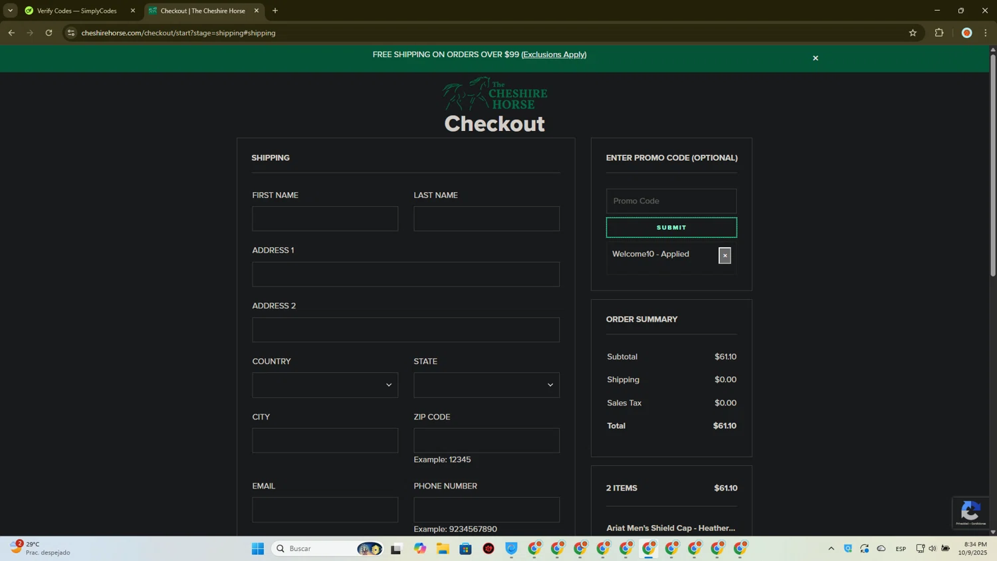Open a new browser tab
The image size is (997, 561).
click(275, 11)
